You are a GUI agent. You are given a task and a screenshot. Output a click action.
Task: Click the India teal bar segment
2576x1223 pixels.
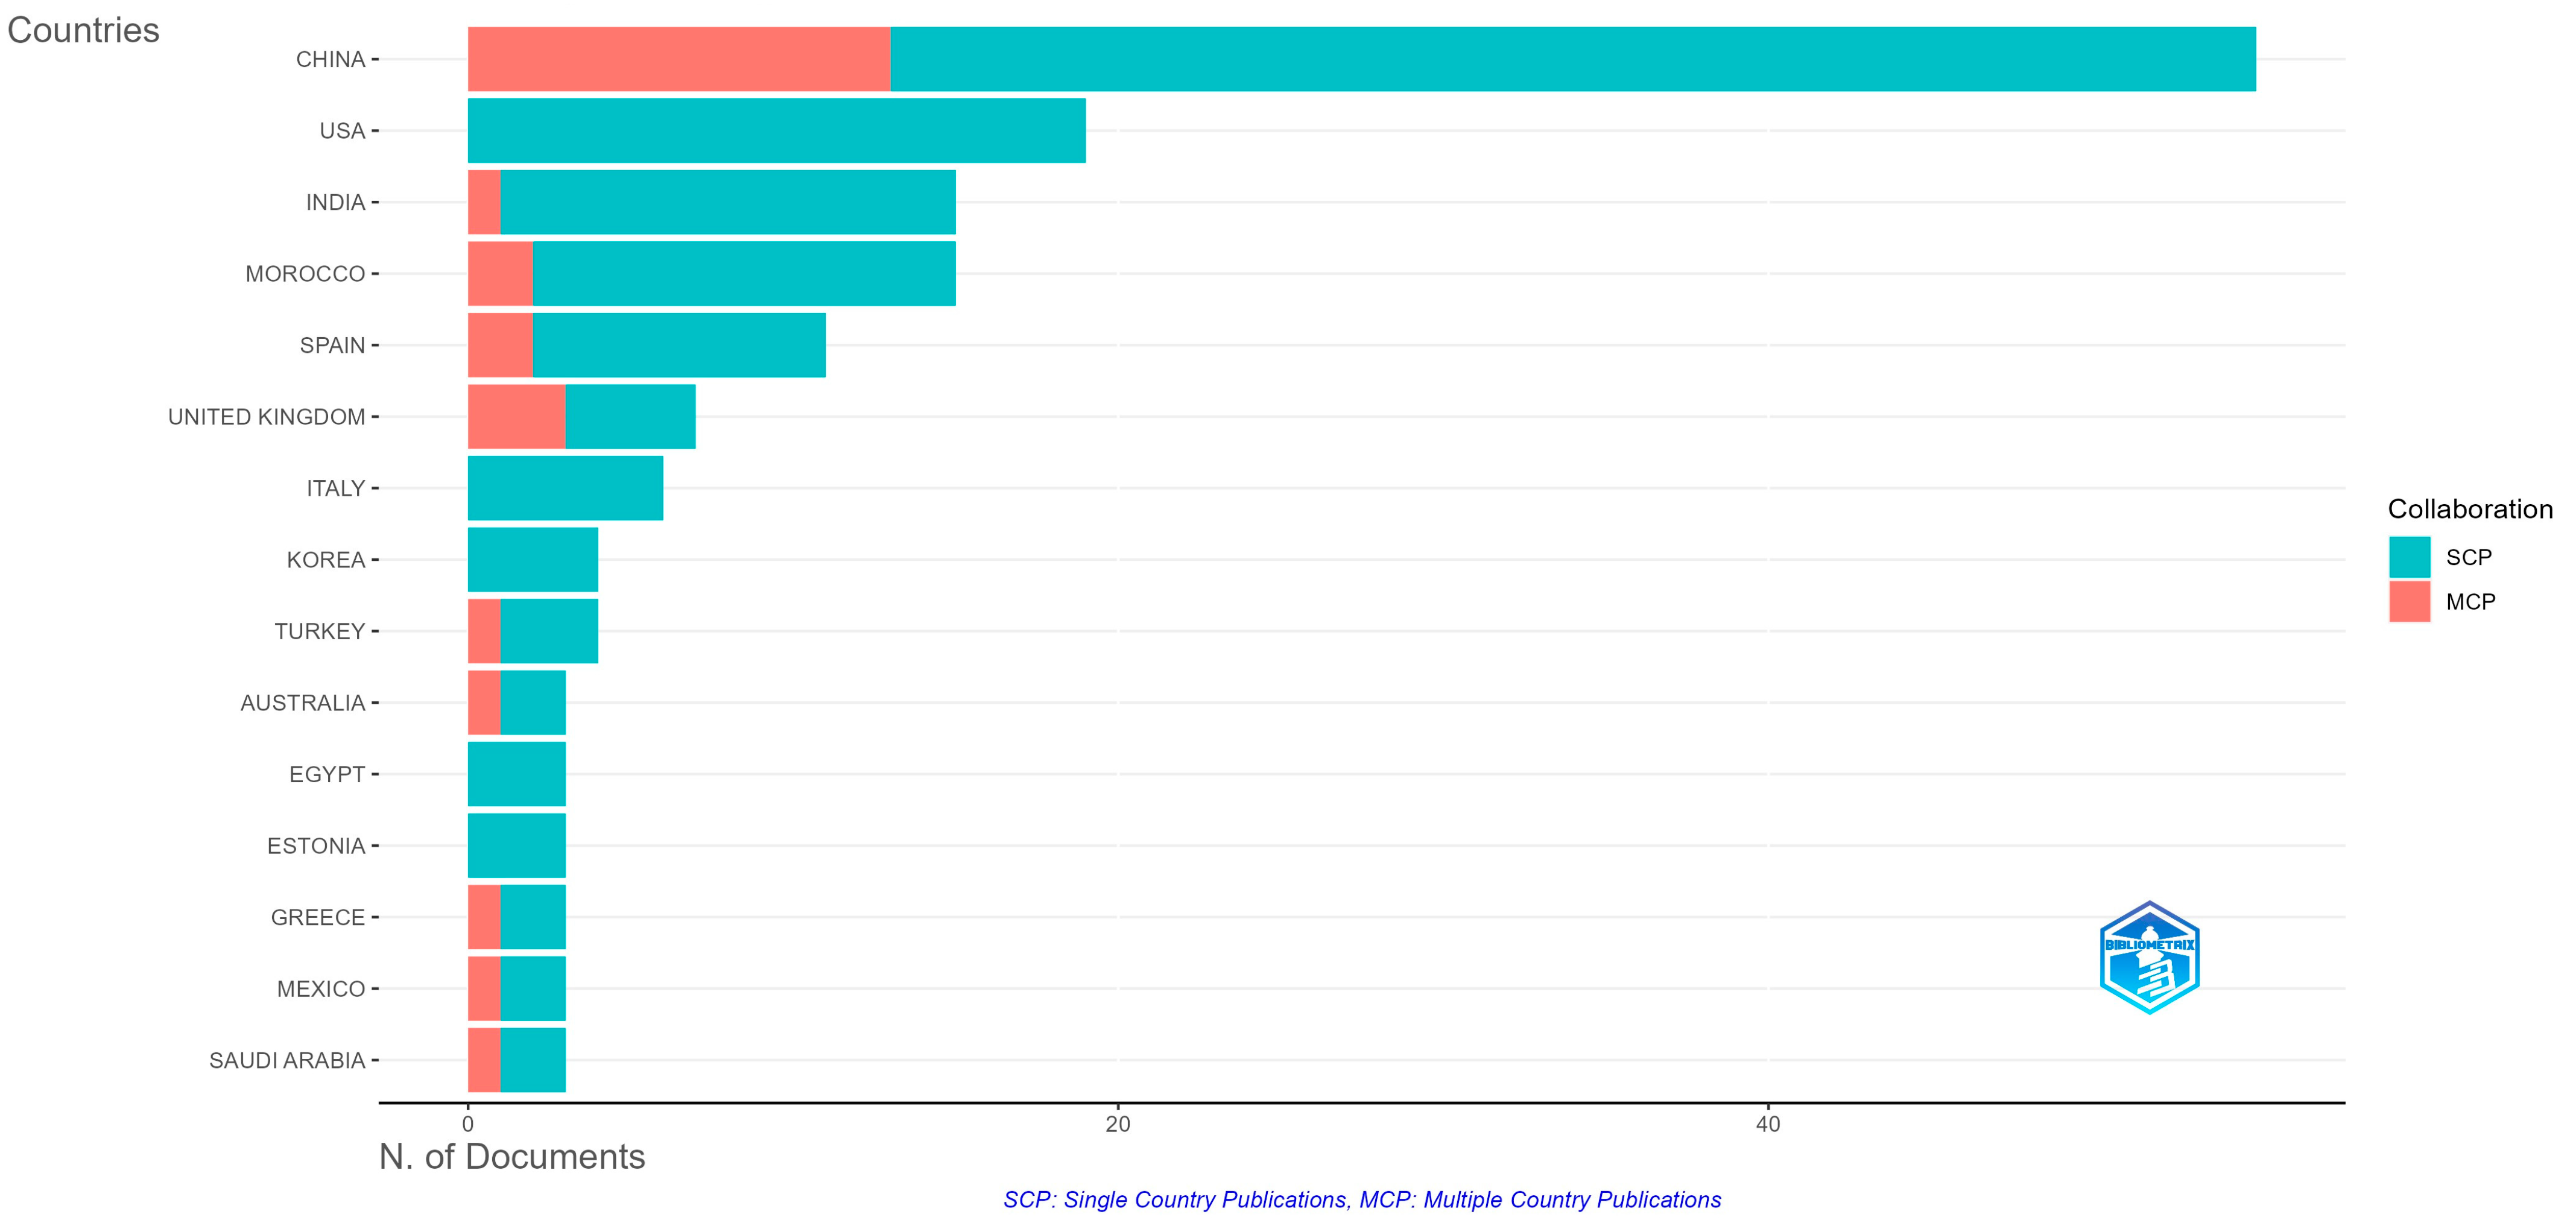tap(727, 202)
